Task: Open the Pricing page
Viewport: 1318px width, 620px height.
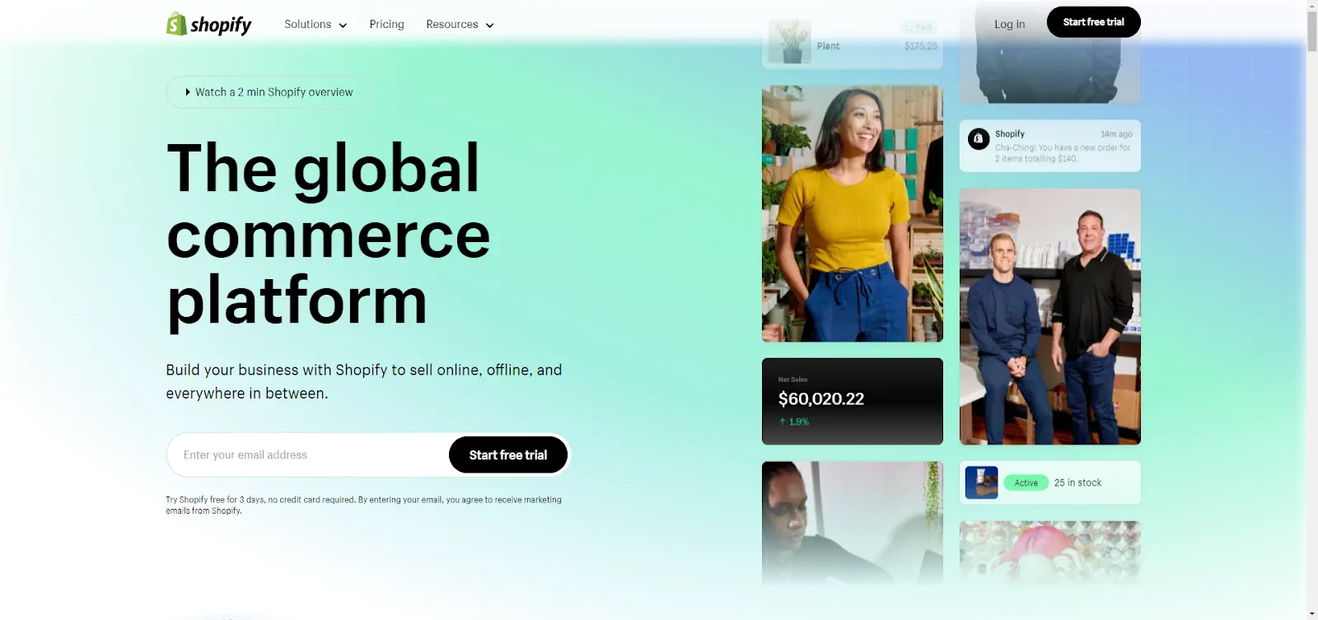Action: 386,25
